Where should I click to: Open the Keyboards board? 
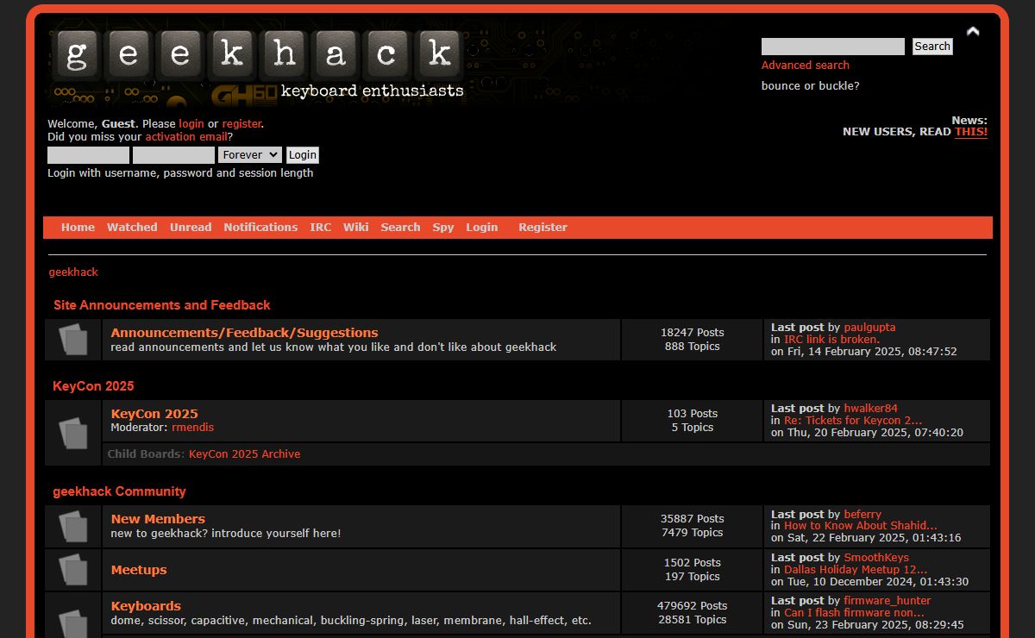coord(146,606)
